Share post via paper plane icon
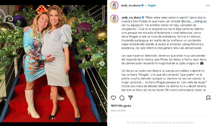The height and width of the screenshot is (126, 213). pos(130,98)
